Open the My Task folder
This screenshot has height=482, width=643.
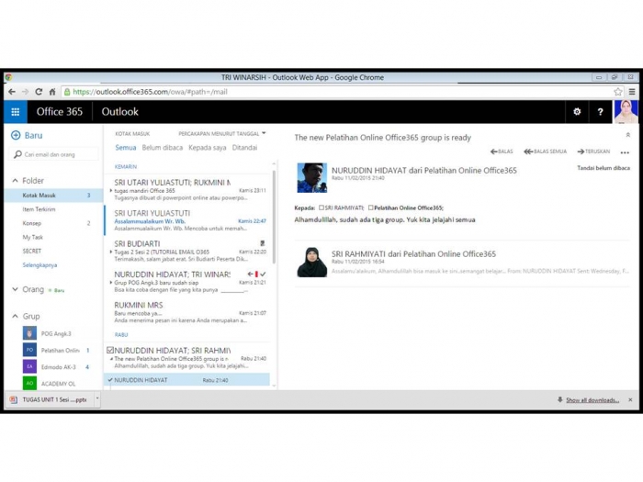tap(33, 237)
